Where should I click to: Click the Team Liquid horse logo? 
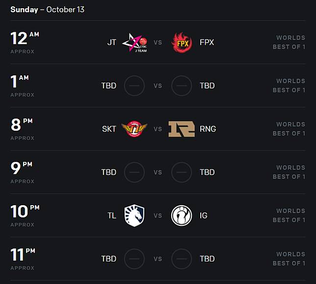134,215
